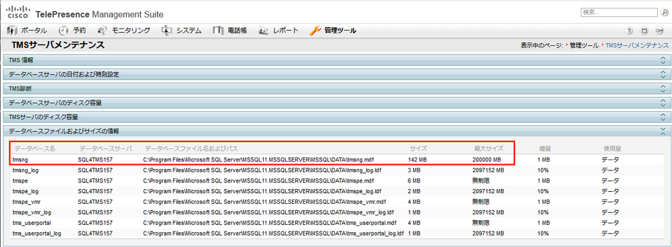Click the 増量 column header

(545, 149)
